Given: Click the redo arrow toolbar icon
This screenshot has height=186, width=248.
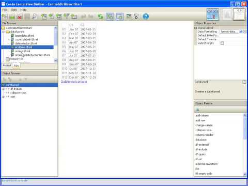Looking at the screenshot, I should click(91, 17).
